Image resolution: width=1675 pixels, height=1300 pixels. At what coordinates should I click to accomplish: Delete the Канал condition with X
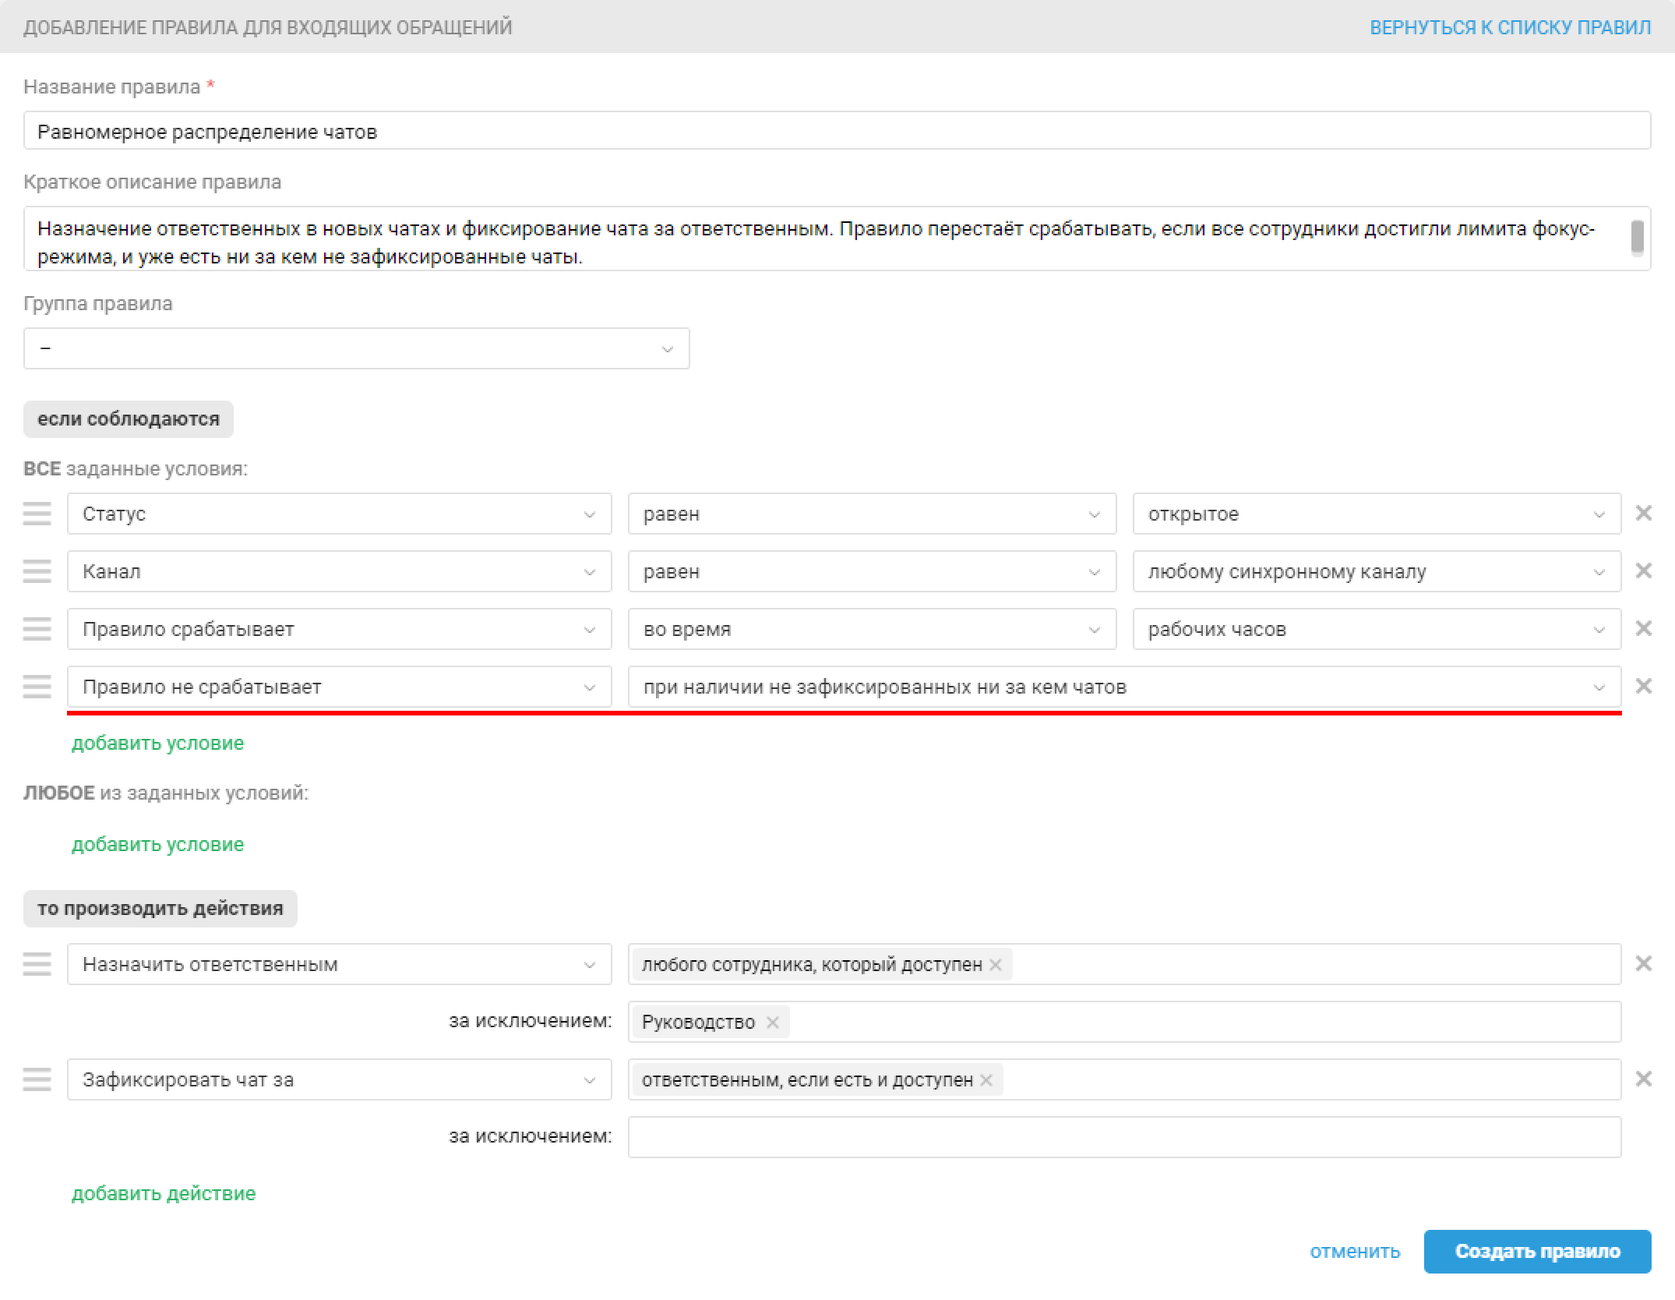[1643, 571]
